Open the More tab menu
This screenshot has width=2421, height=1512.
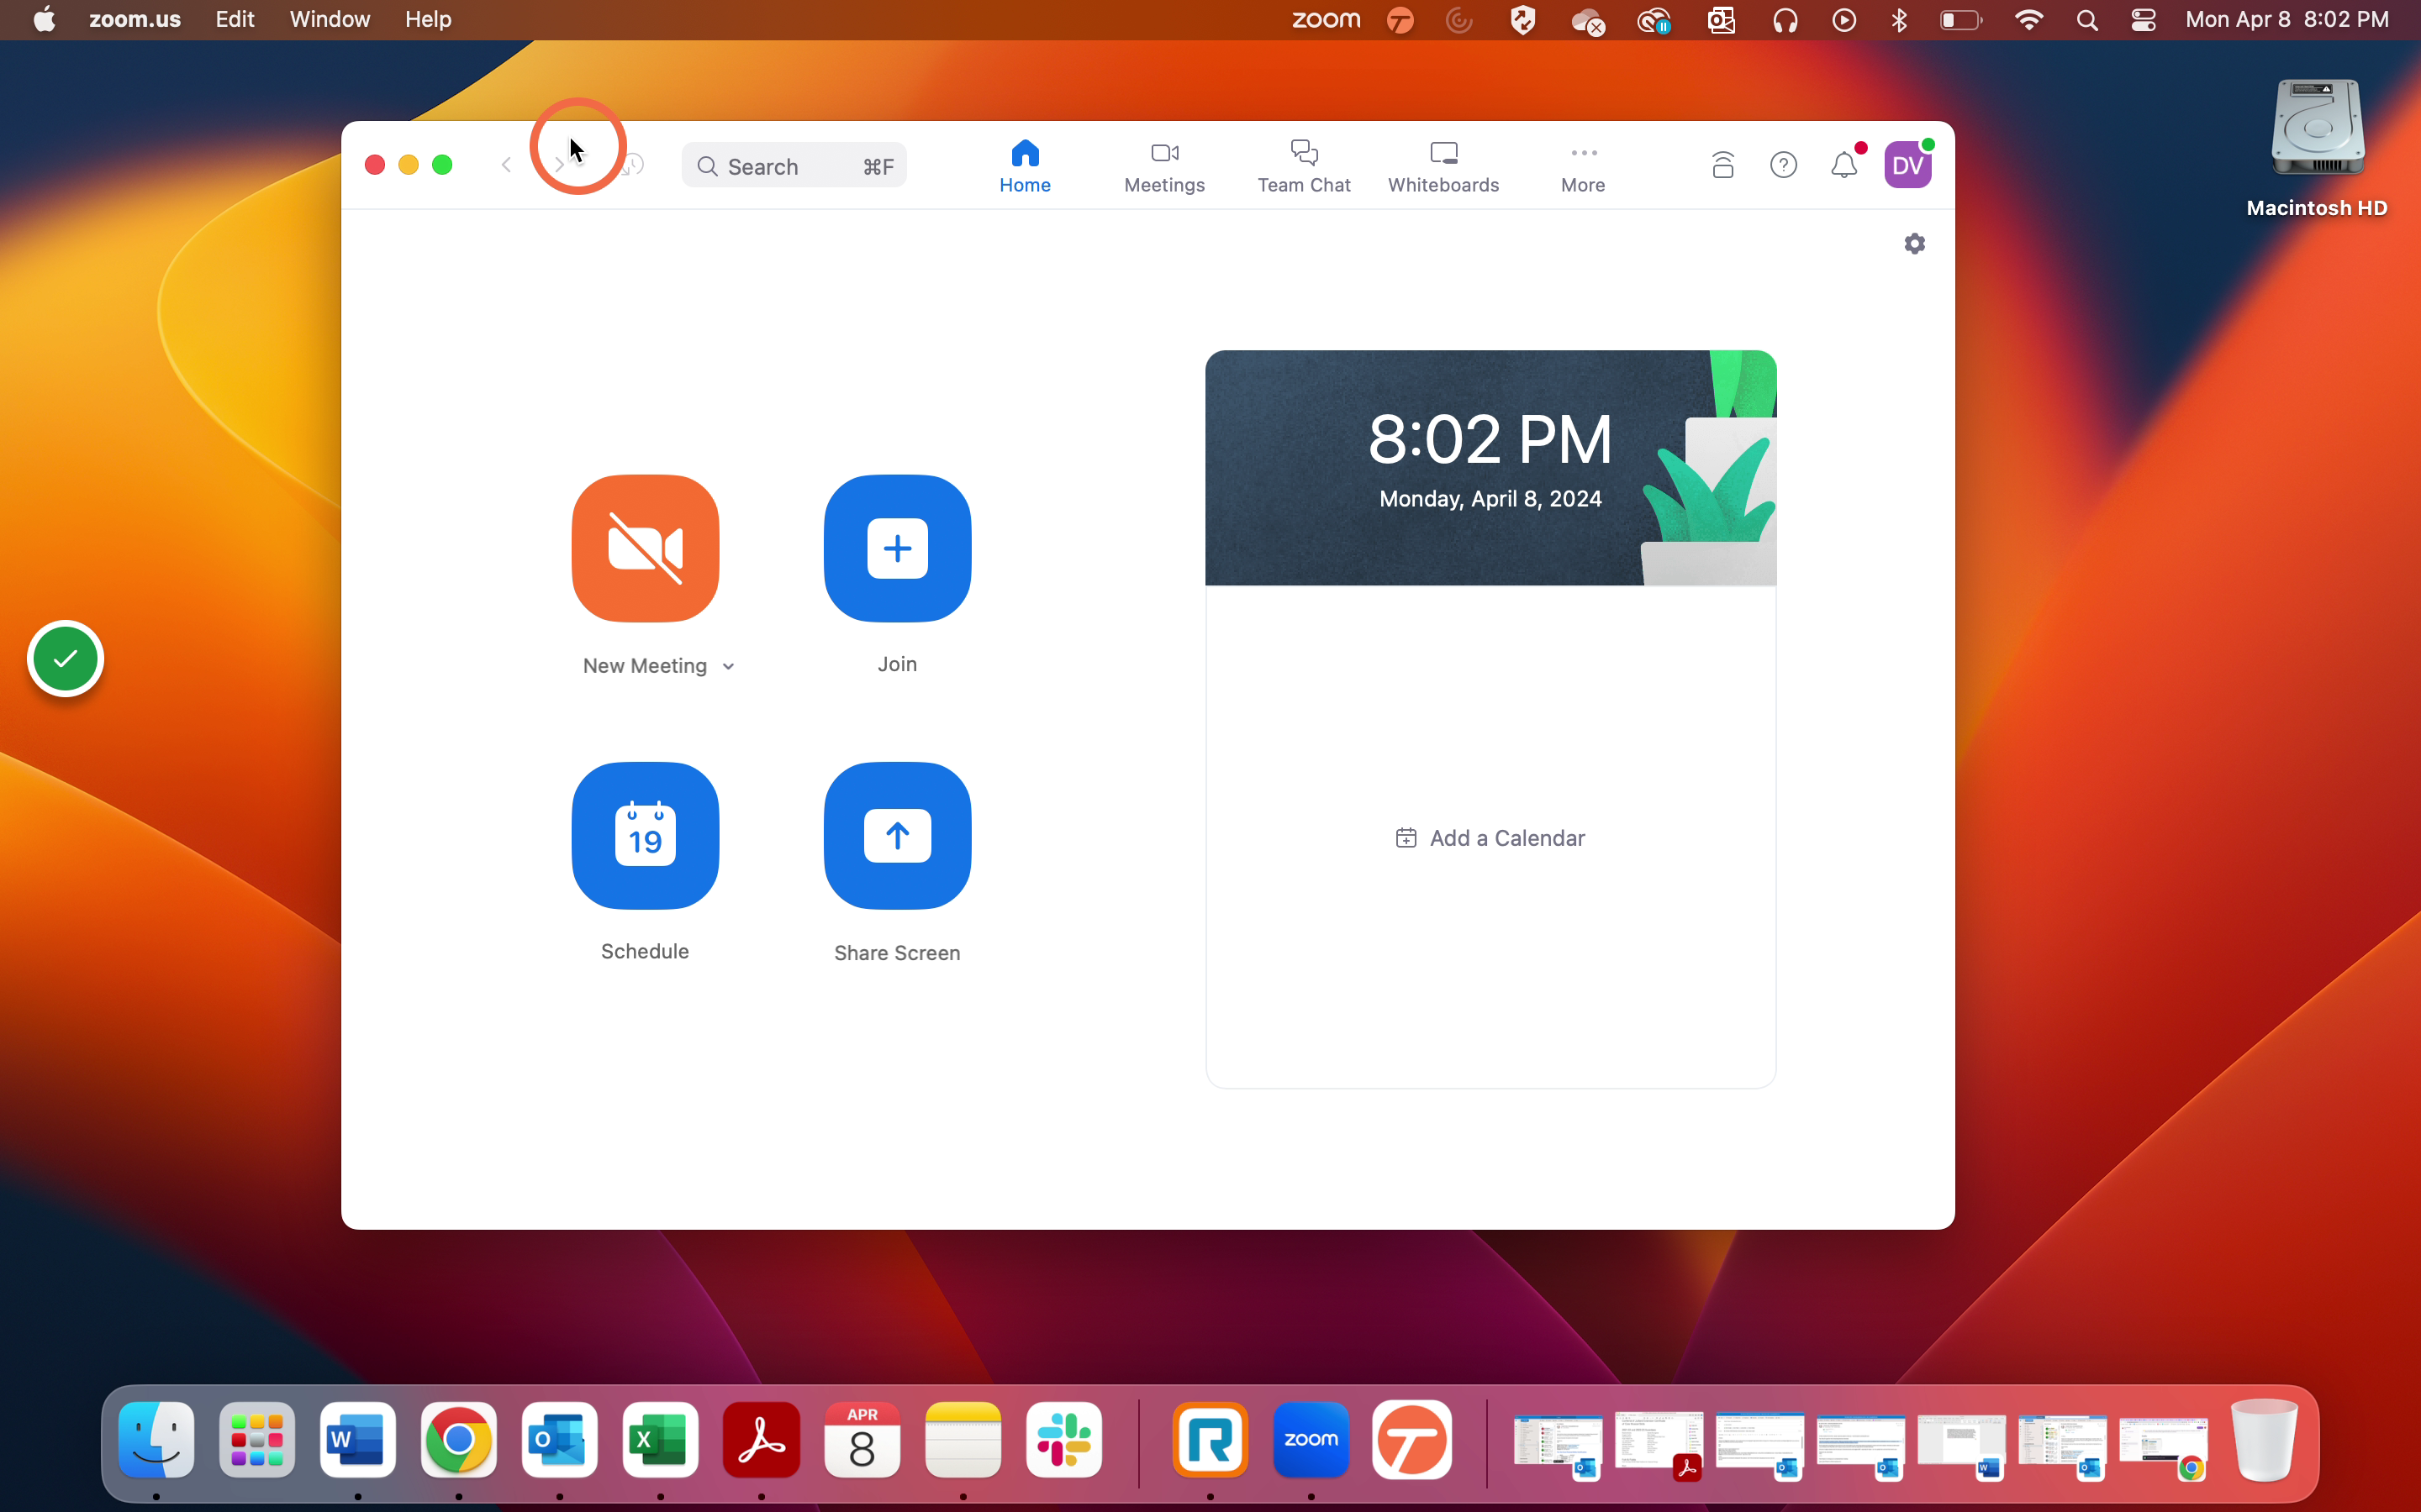point(1583,166)
